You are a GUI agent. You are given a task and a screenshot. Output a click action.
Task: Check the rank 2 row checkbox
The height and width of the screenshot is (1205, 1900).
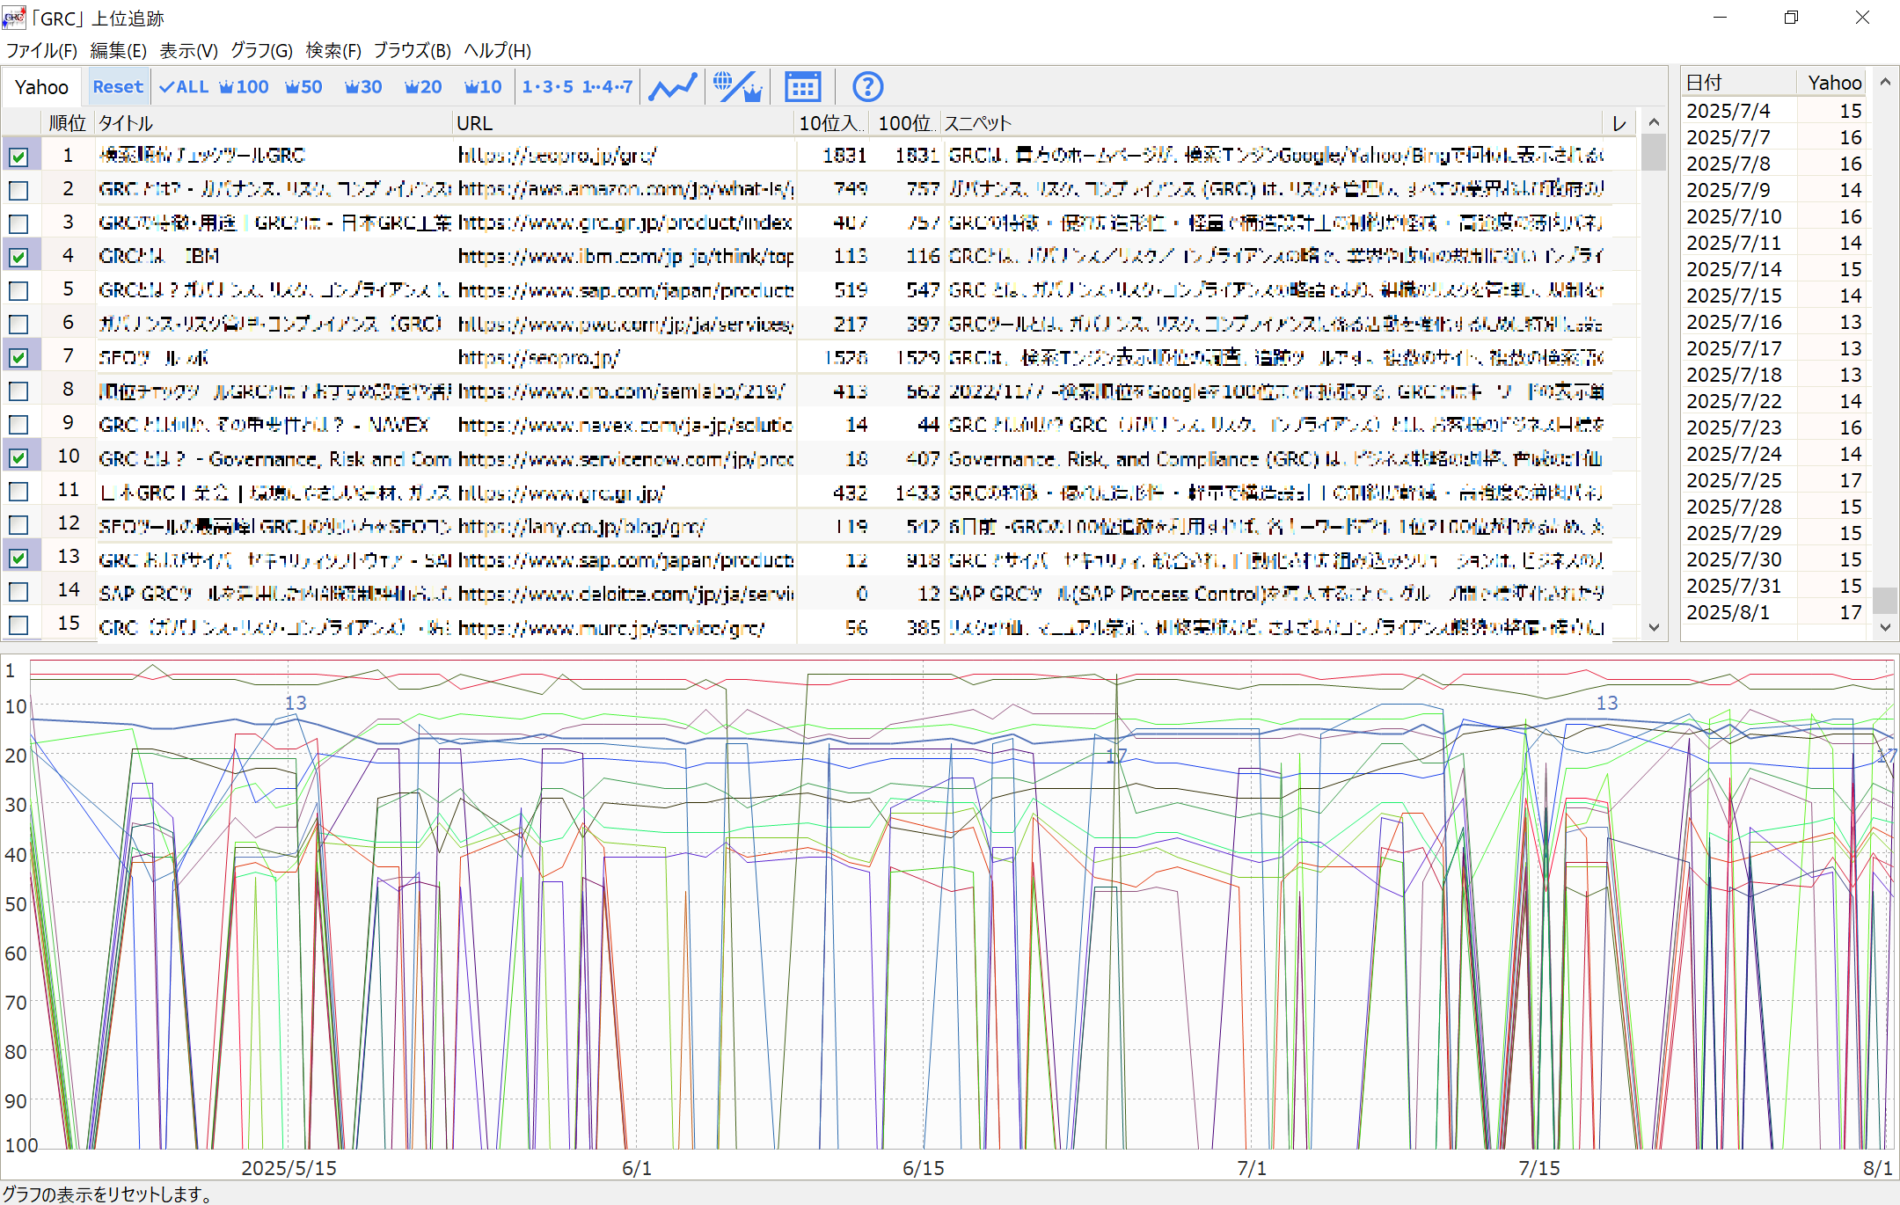(x=18, y=190)
